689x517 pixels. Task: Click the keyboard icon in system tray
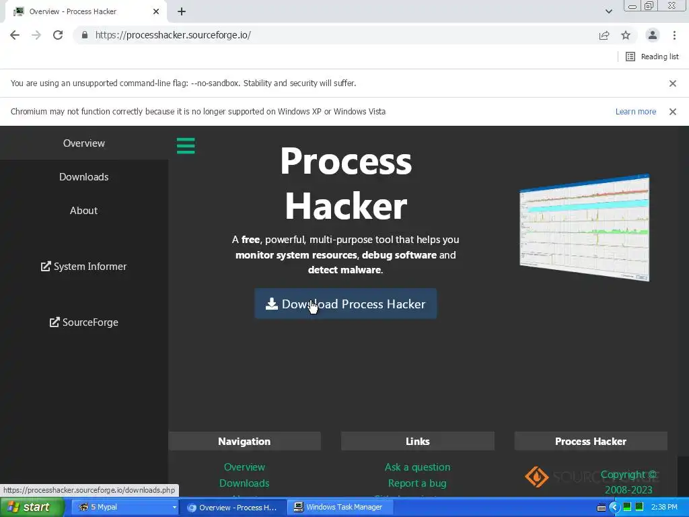pyautogui.click(x=602, y=508)
